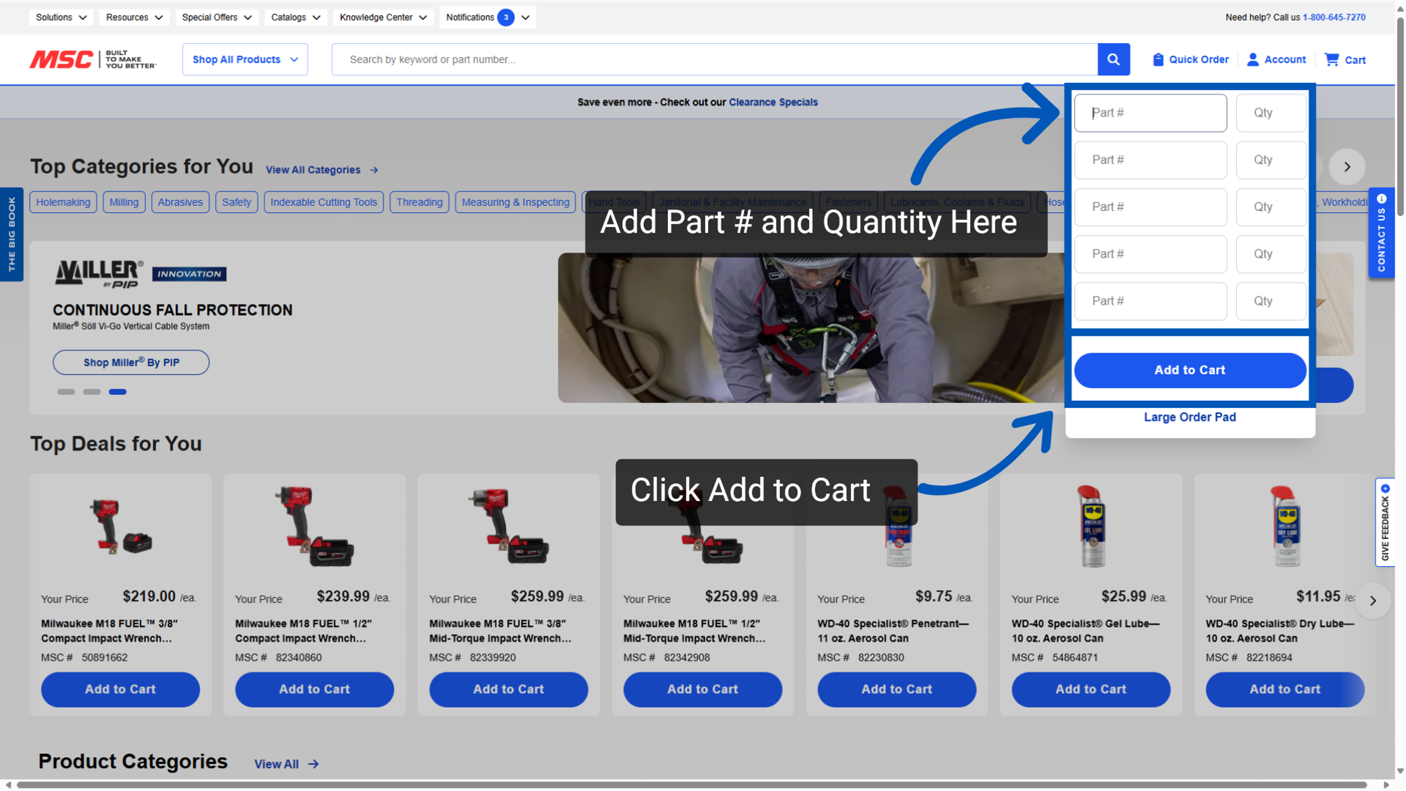Select the second banner carousel dot

click(92, 392)
